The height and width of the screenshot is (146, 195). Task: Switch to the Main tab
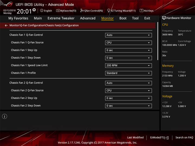click(x=38, y=18)
